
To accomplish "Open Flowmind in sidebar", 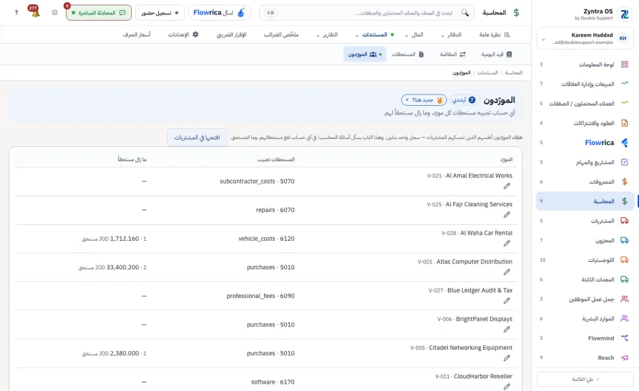I will click(x=585, y=338).
